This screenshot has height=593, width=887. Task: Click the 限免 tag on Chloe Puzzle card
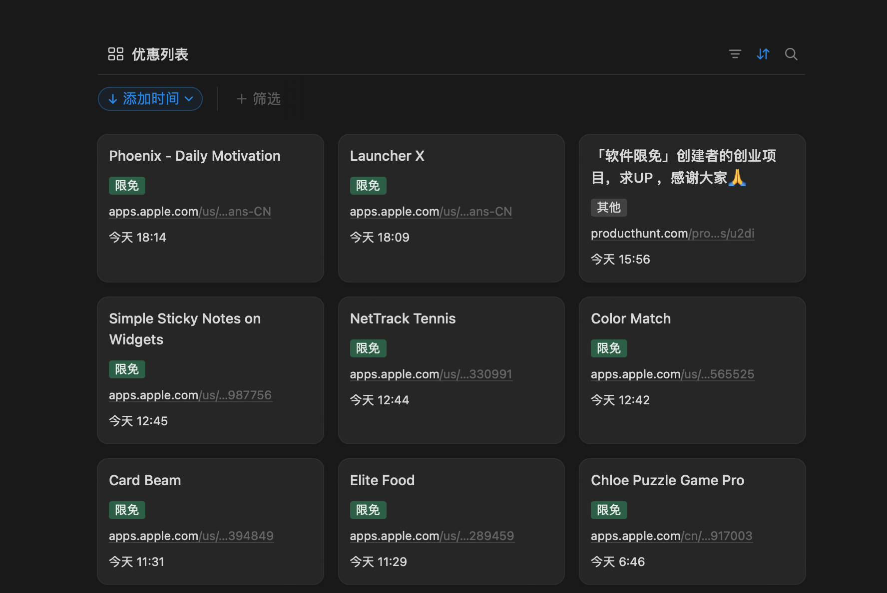[609, 510]
